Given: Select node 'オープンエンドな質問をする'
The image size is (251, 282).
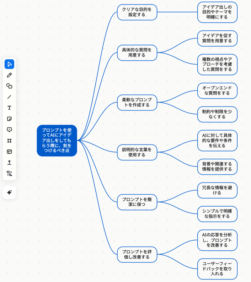Looking at the screenshot, I should [217, 91].
